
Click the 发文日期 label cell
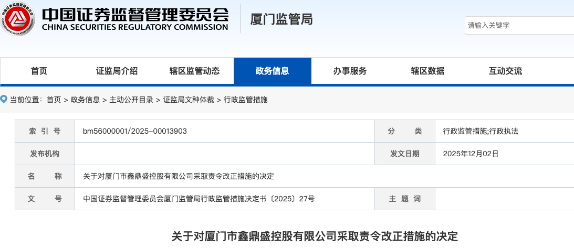tap(405, 154)
